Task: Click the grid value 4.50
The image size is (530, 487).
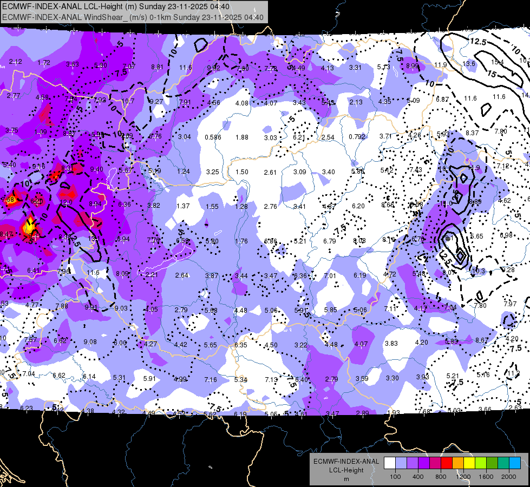Action: click(x=271, y=345)
